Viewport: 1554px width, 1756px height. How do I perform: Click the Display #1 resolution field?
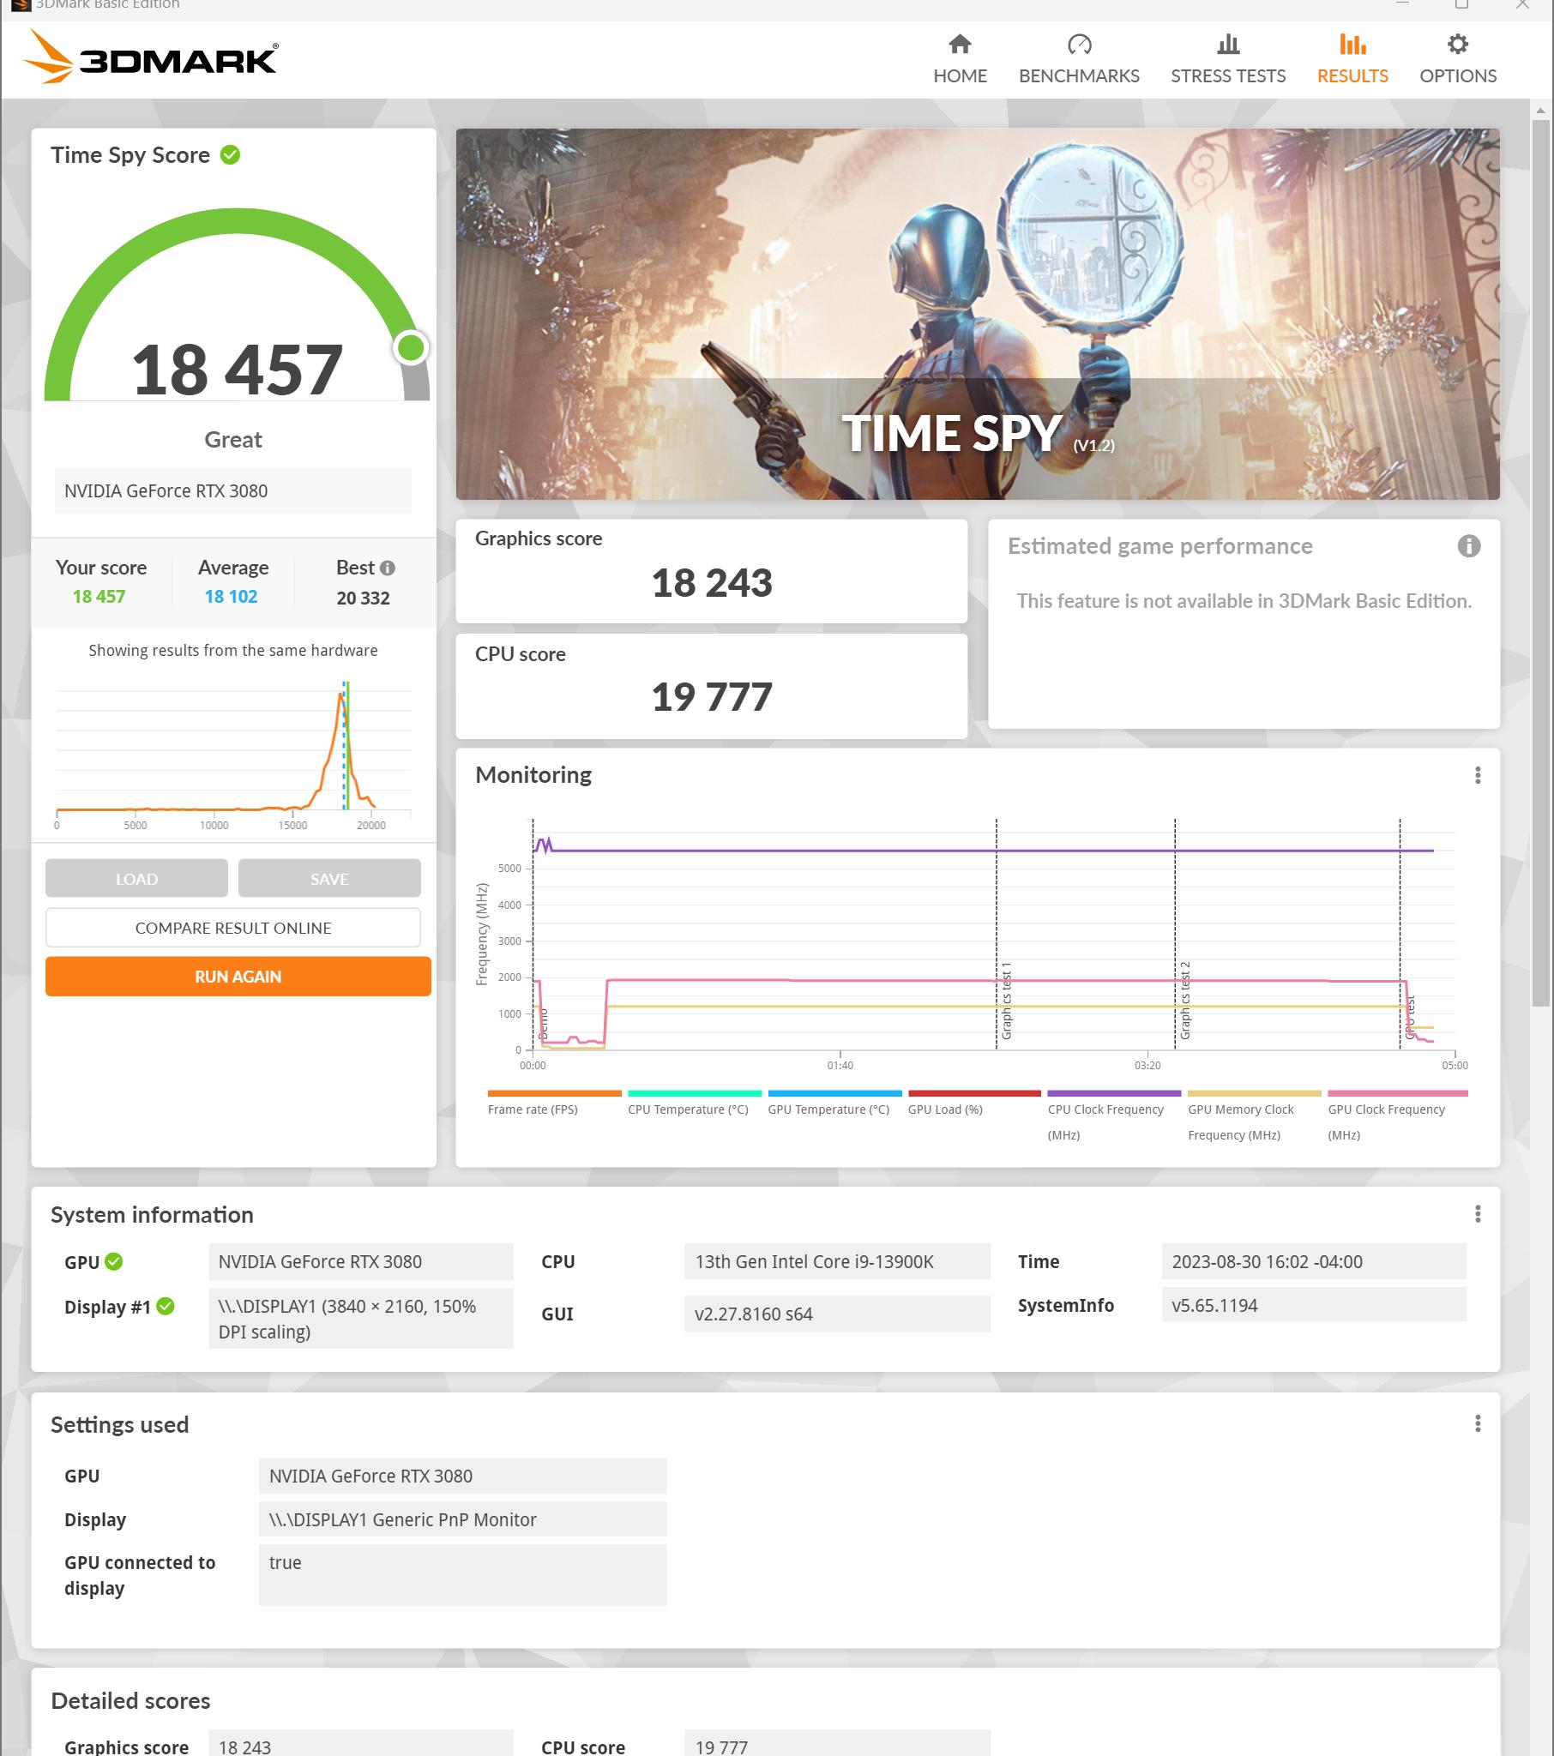(x=361, y=1318)
